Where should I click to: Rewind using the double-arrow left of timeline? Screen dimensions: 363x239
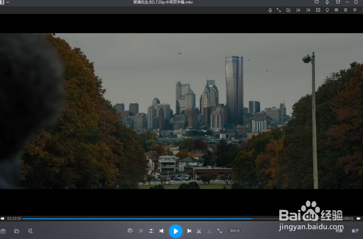2,218
